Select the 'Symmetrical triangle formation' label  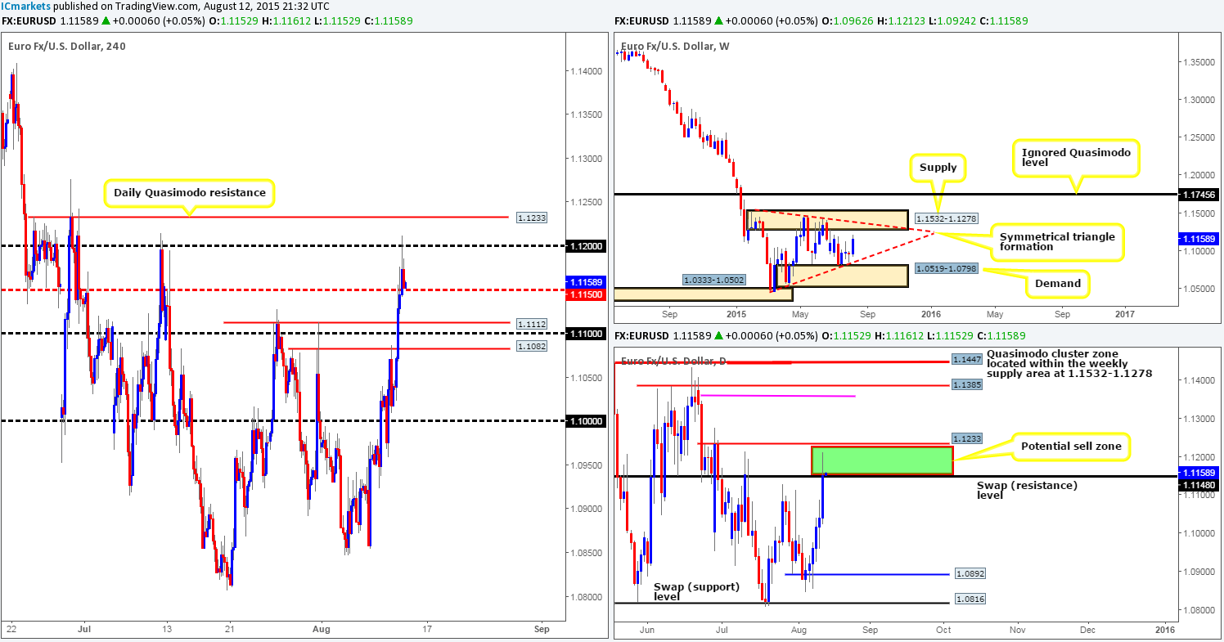click(1057, 241)
